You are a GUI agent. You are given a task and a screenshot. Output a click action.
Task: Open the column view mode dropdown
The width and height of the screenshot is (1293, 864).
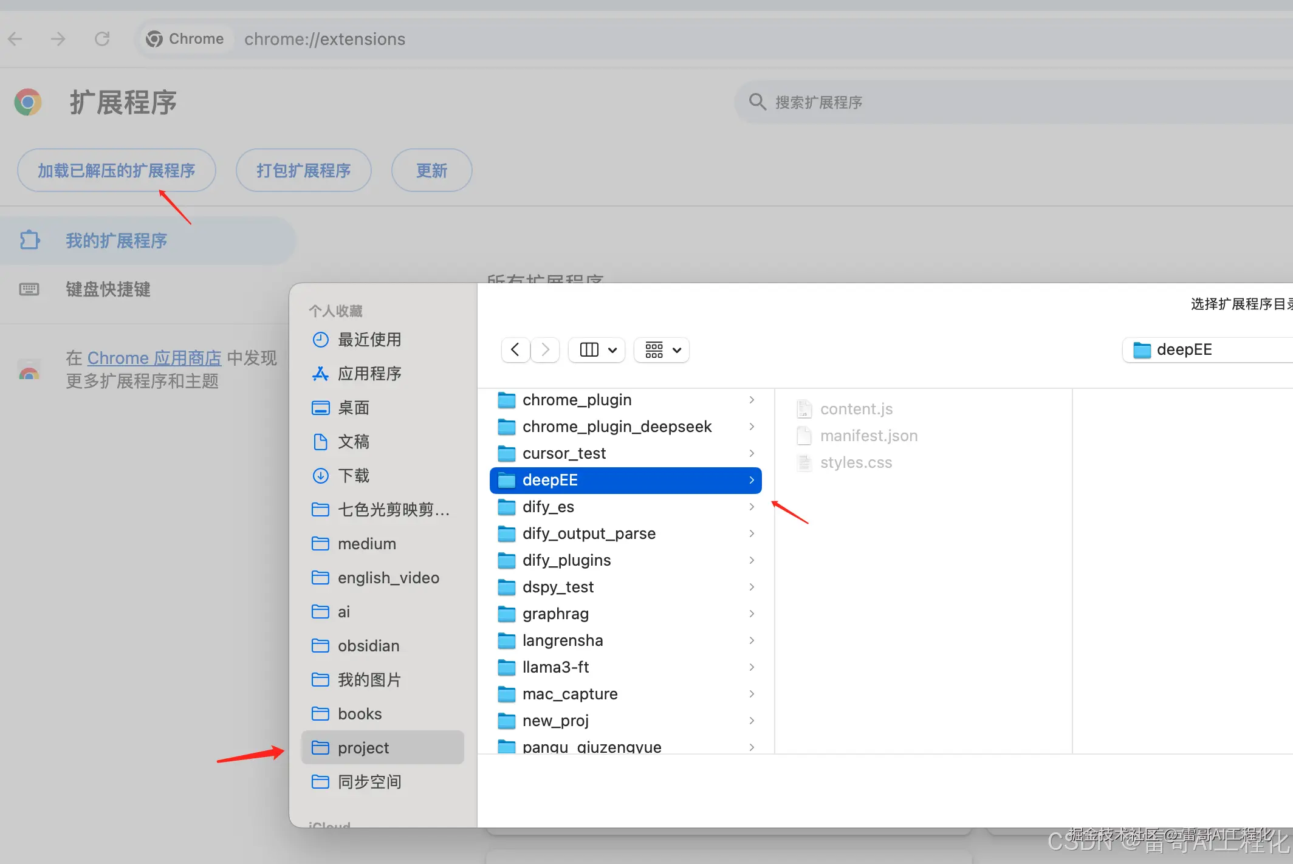tap(597, 350)
